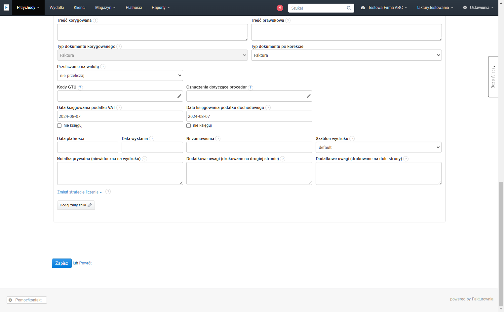The height and width of the screenshot is (312, 504).
Task: Open Typ dokumentu po korekcie dropdown
Action: (x=346, y=55)
